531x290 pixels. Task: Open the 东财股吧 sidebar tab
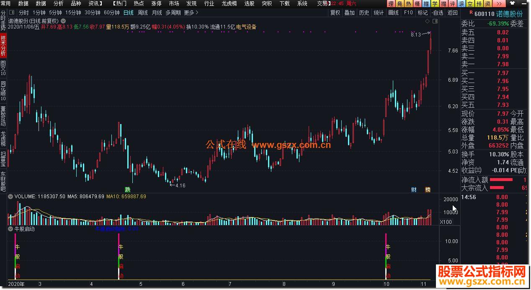pos(3,181)
